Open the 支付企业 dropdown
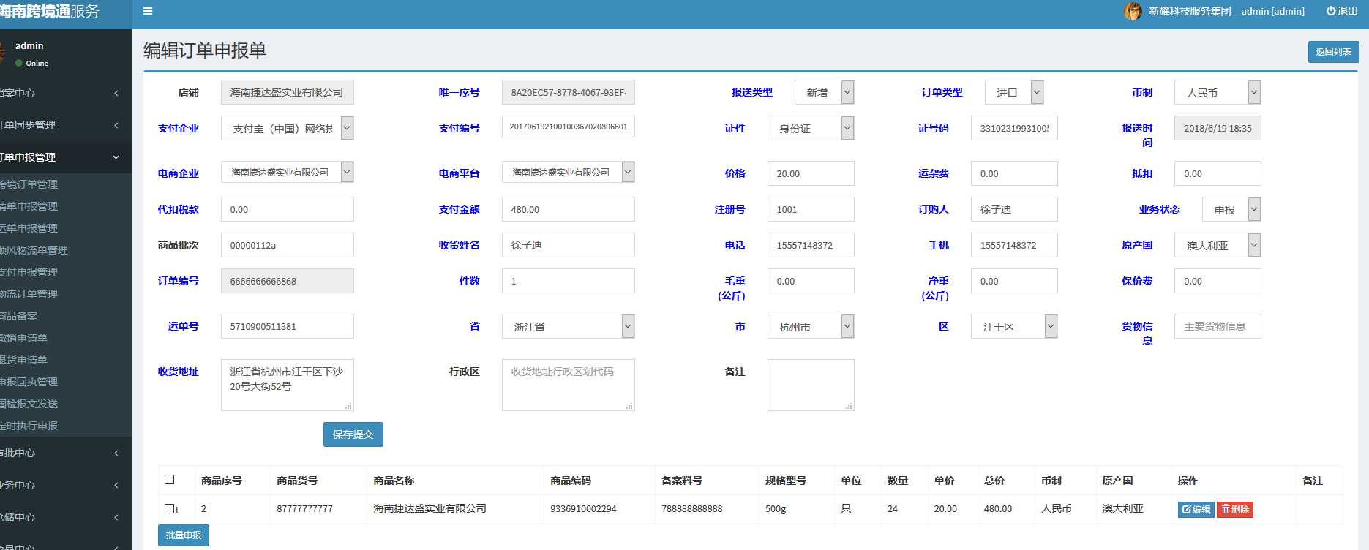 [288, 128]
